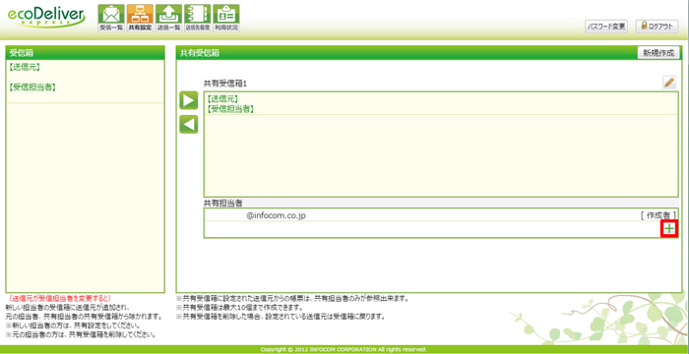Click the パスワード変更 button
The width and height of the screenshot is (689, 354).
point(607,27)
